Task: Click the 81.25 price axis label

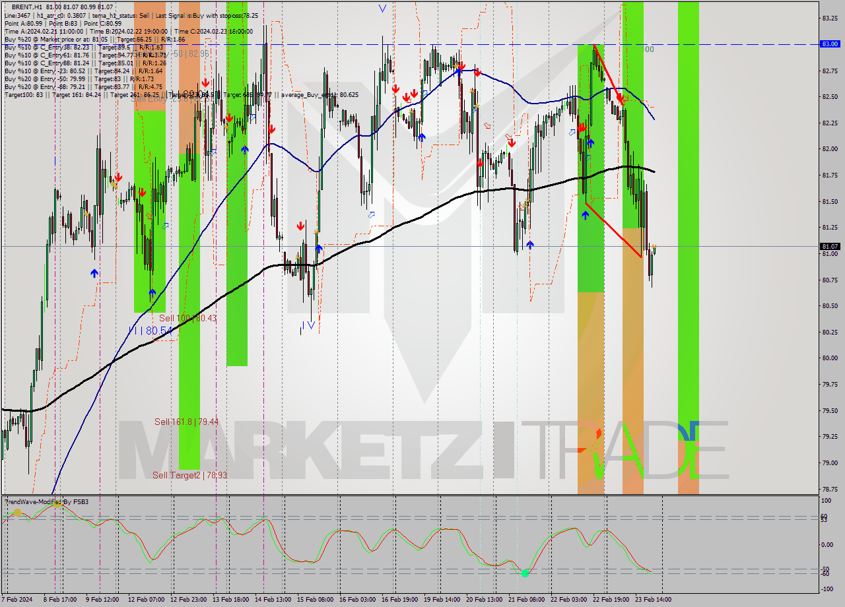Action: point(830,228)
